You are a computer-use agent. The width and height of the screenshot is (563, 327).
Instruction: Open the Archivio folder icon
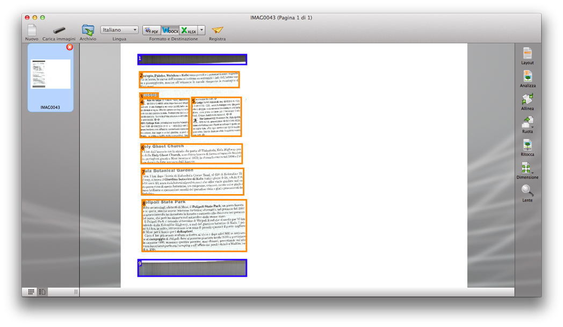[88, 31]
